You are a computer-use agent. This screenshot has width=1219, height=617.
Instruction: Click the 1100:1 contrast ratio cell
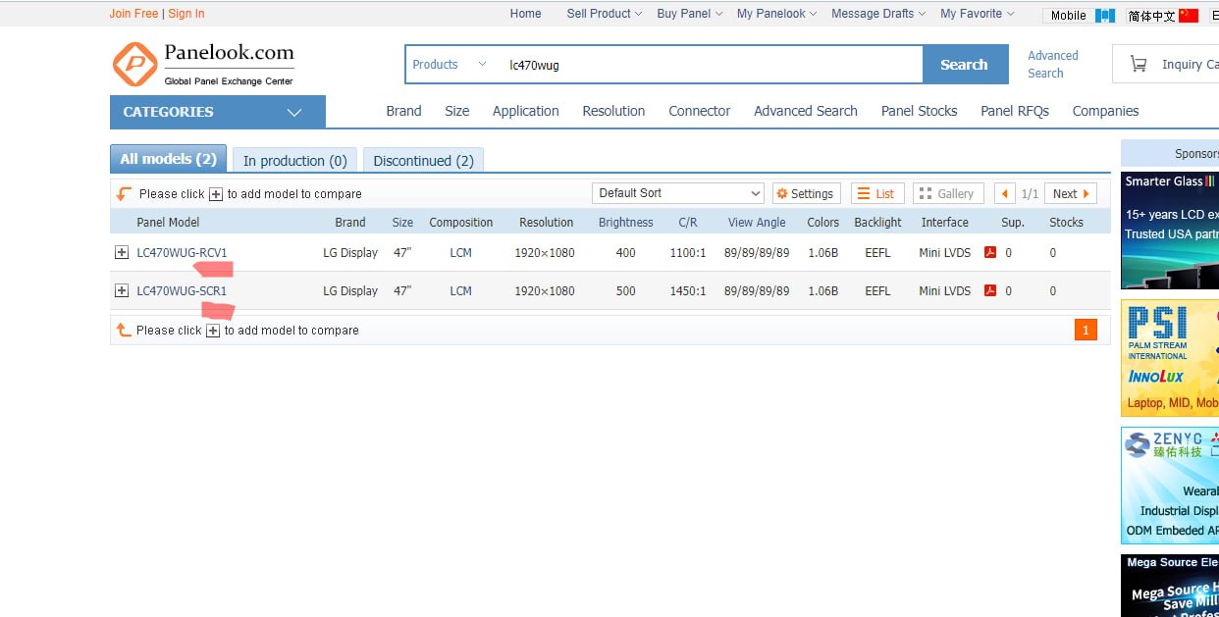pos(688,252)
